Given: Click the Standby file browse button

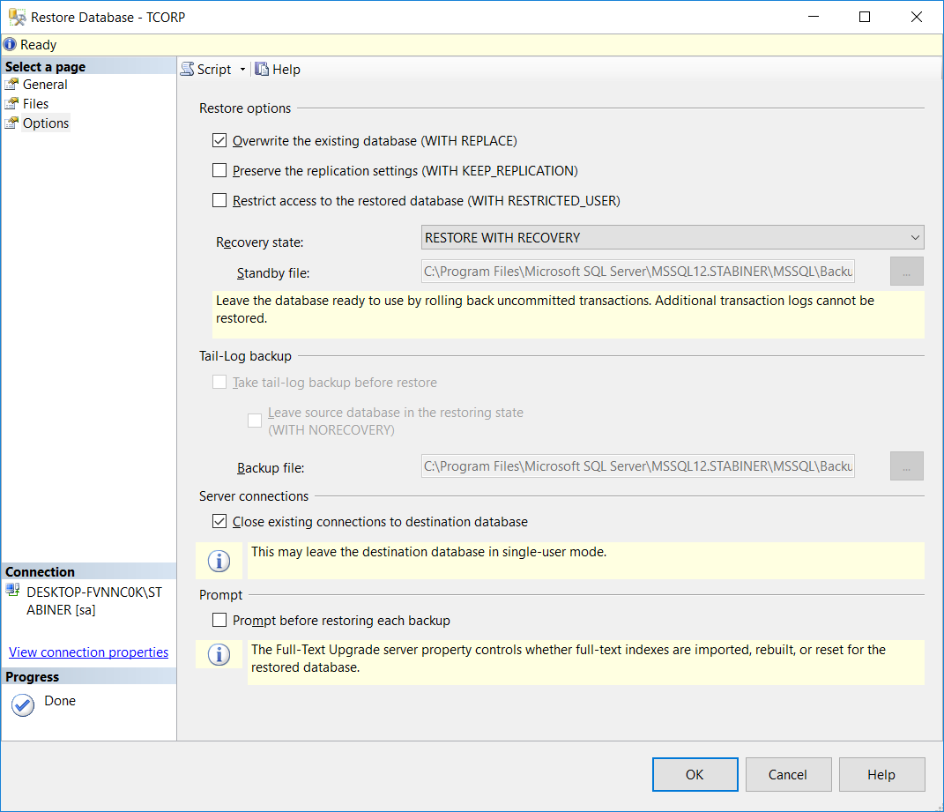Looking at the screenshot, I should (906, 271).
